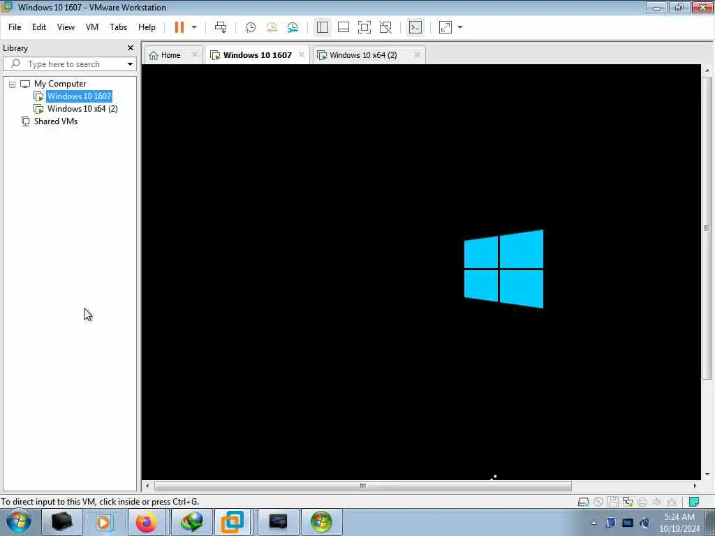Open the Tabs menu
The height and width of the screenshot is (536, 715).
(x=118, y=27)
